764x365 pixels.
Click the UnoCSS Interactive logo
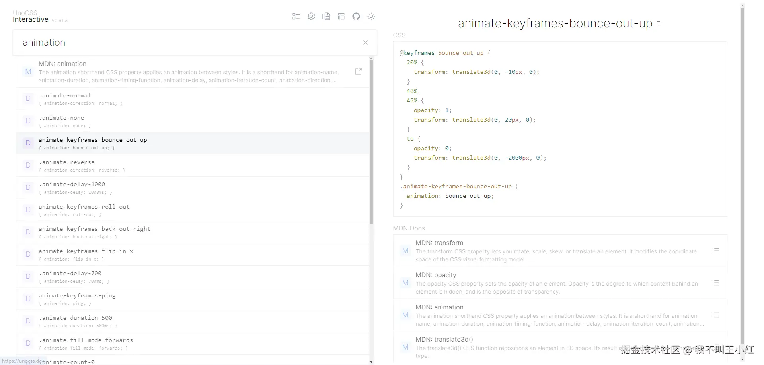pos(31,16)
